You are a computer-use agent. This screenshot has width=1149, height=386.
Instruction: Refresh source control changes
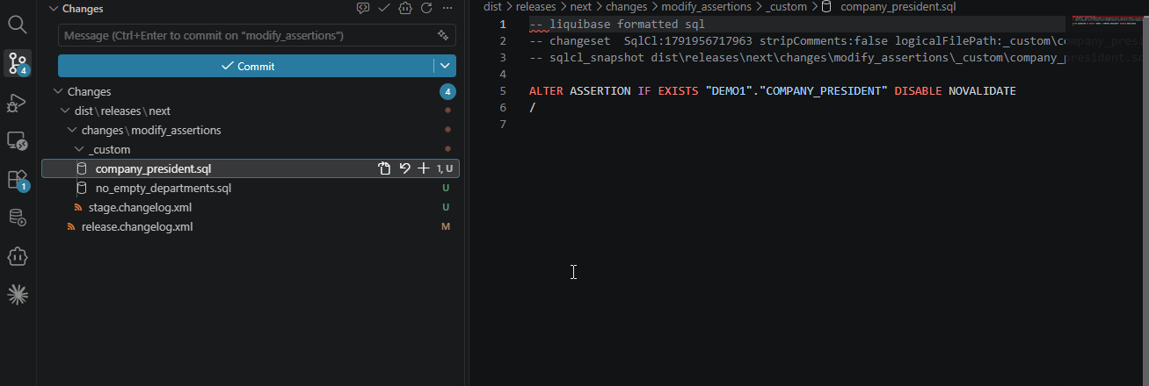426,8
